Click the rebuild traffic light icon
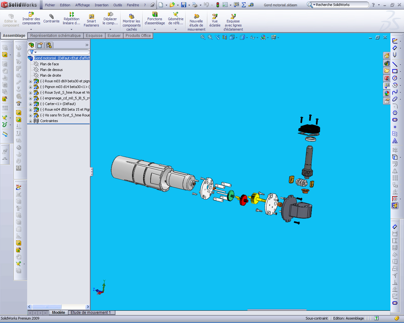This screenshot has height=323, width=404. click(217, 5)
